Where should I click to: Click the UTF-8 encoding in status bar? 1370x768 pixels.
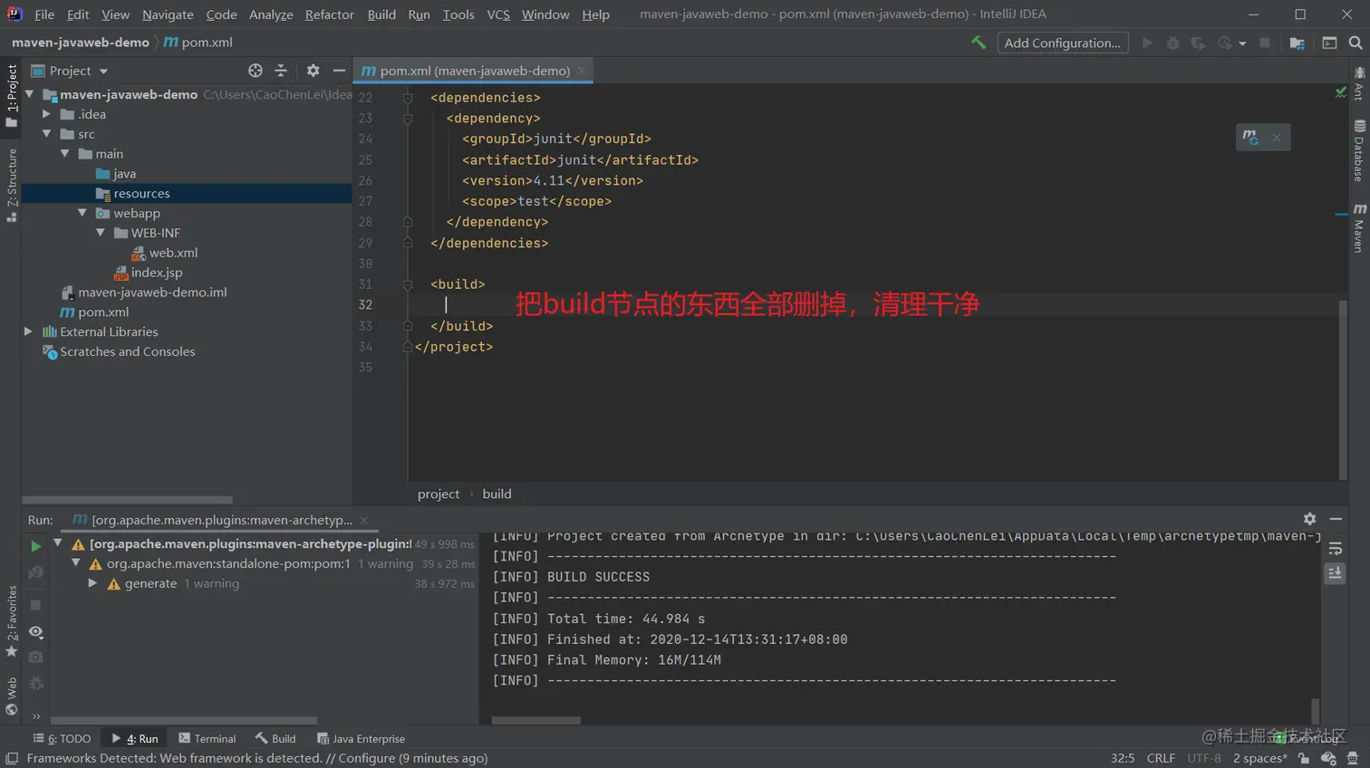1204,758
